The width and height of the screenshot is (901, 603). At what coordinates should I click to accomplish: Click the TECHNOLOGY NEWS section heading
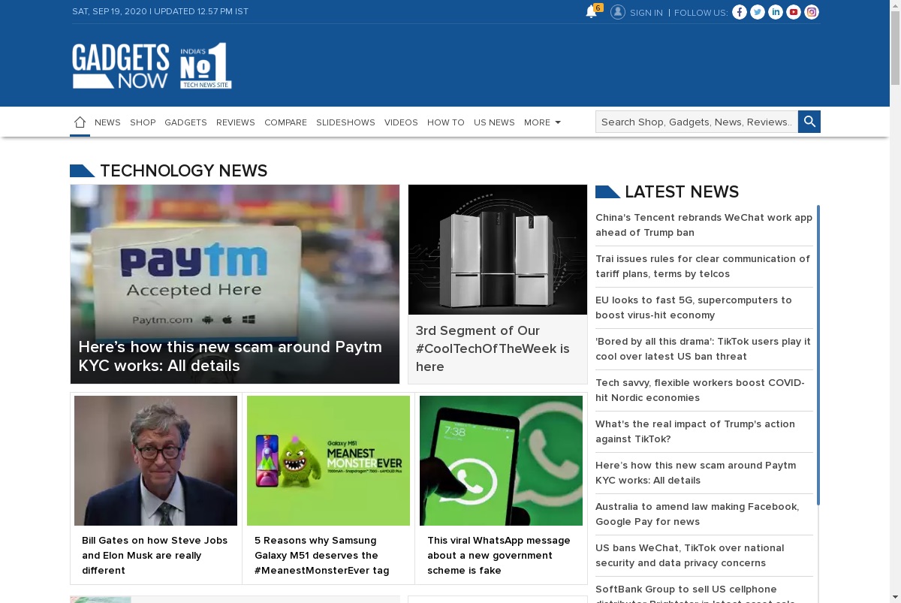point(183,170)
